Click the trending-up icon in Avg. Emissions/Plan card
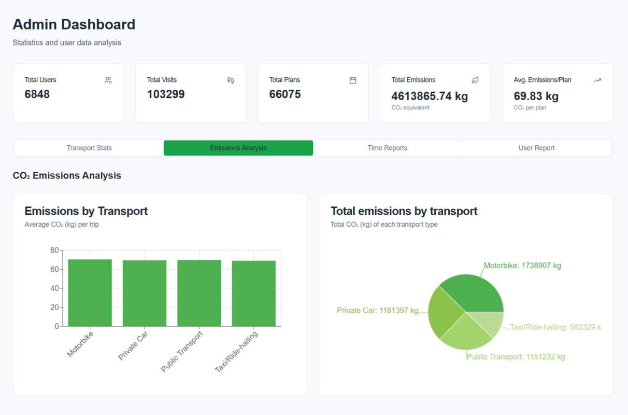This screenshot has height=415, width=628. coord(597,80)
